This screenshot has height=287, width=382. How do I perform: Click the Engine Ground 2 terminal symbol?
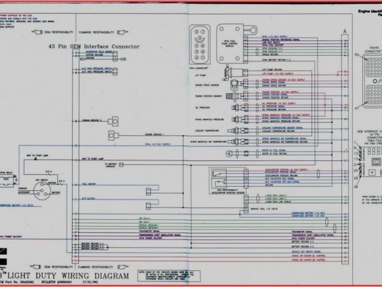coord(113,121)
